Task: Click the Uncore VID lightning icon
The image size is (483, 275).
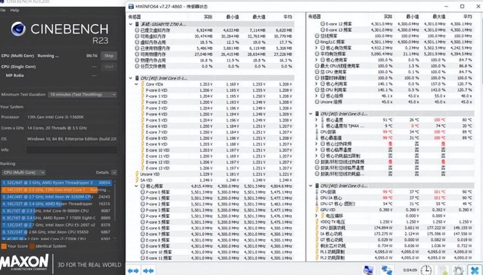Action: (137, 174)
